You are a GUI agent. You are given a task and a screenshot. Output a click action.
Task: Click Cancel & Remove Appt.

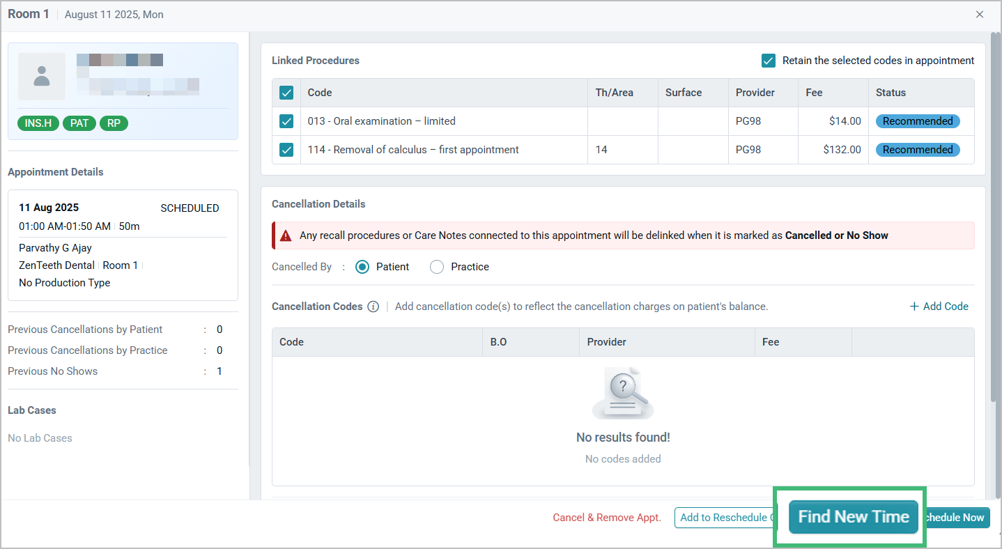click(606, 518)
